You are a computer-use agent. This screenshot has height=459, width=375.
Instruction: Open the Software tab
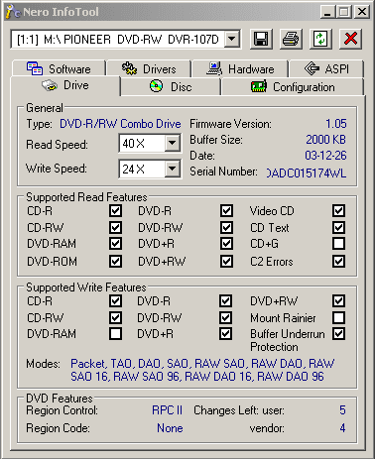(x=59, y=68)
